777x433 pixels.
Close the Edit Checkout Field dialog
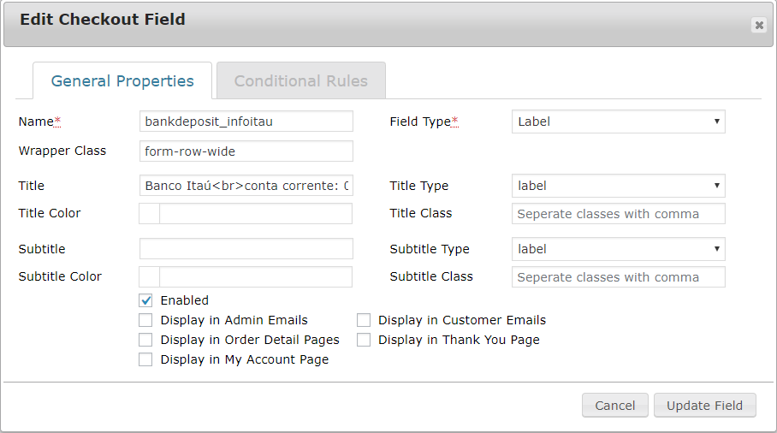point(758,26)
